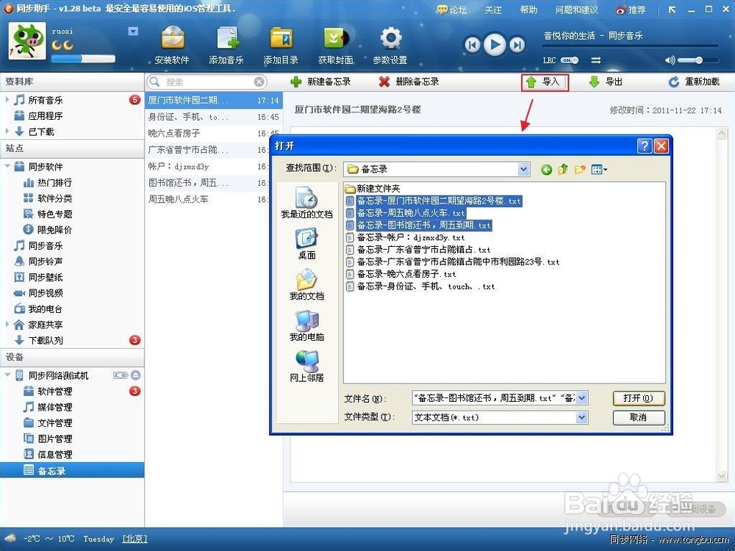Select 应用程序 in the library
The height and width of the screenshot is (551, 735).
pos(45,116)
